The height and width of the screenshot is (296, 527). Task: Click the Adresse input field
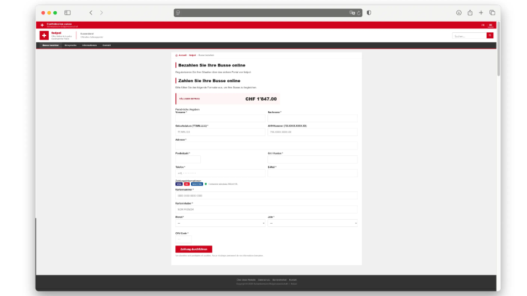click(266, 145)
